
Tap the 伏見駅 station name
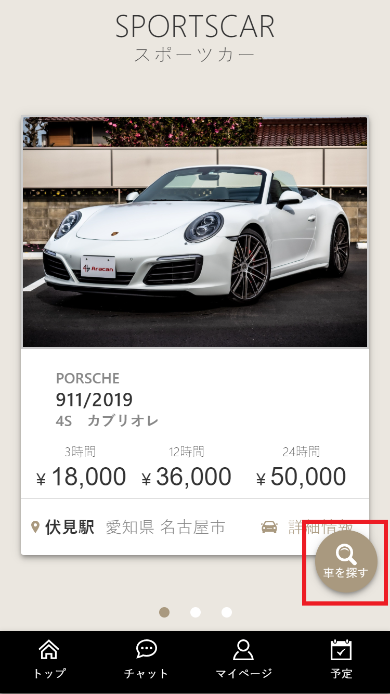tap(70, 528)
